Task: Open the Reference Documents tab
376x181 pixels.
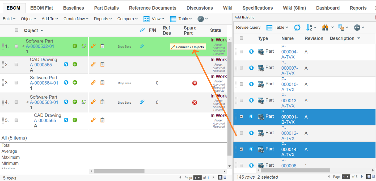Action: 153,8
